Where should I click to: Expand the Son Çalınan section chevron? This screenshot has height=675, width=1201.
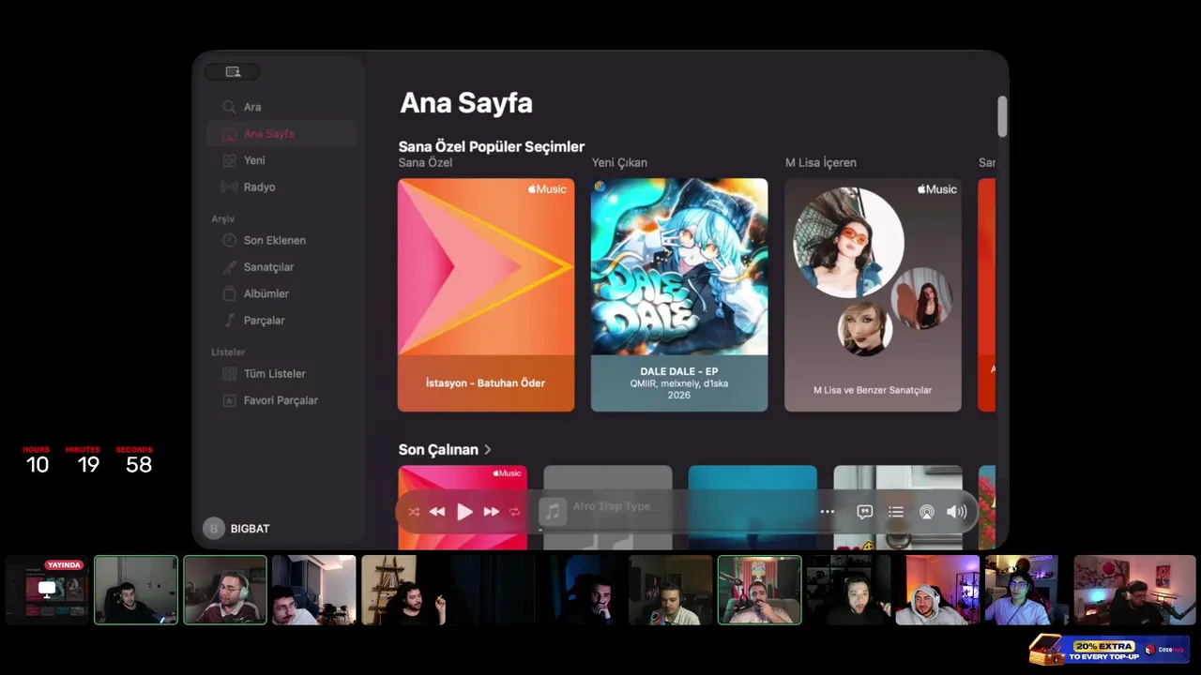coord(488,450)
